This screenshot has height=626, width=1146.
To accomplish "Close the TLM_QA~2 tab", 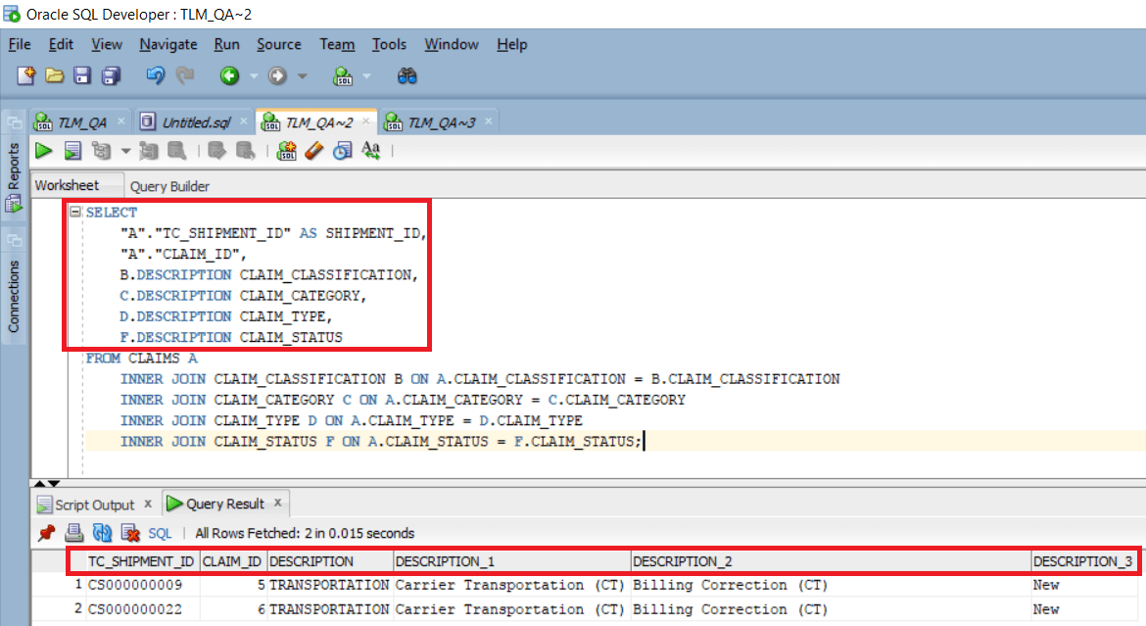I will pos(366,121).
